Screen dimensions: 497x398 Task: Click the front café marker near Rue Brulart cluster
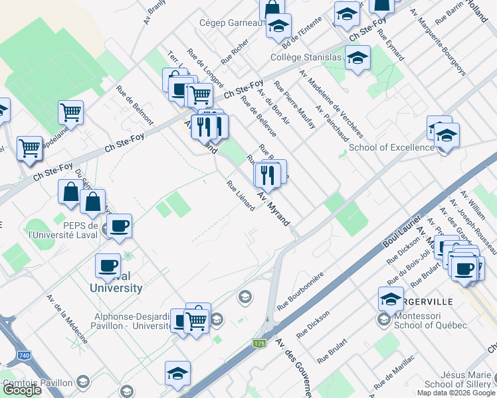(x=464, y=269)
